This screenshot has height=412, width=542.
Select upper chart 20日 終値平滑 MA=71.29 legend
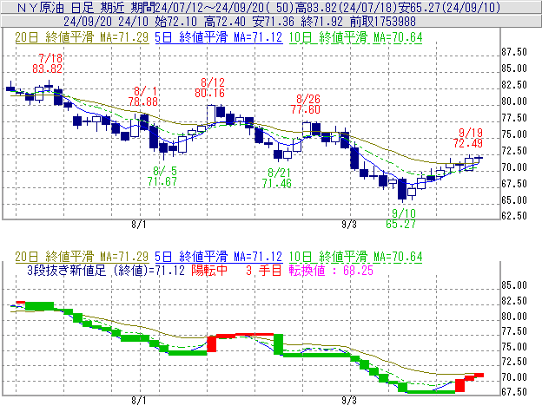click(x=82, y=37)
